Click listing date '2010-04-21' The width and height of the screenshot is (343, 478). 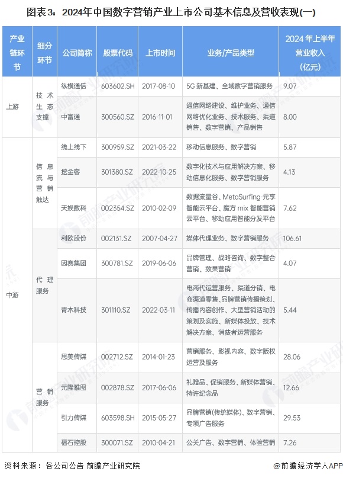[x=158, y=442]
